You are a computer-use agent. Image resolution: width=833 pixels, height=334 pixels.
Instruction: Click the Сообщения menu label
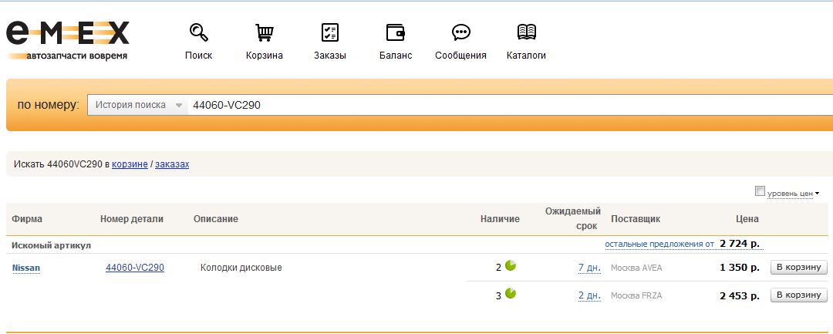coord(460,56)
